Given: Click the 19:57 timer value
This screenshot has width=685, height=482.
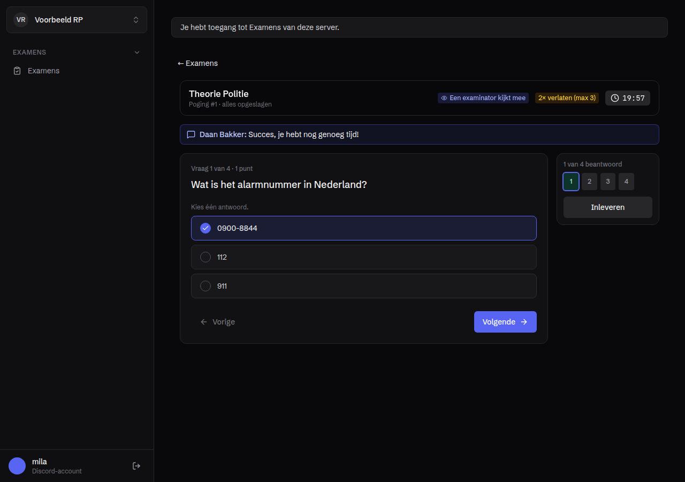Looking at the screenshot, I should click(x=634, y=98).
